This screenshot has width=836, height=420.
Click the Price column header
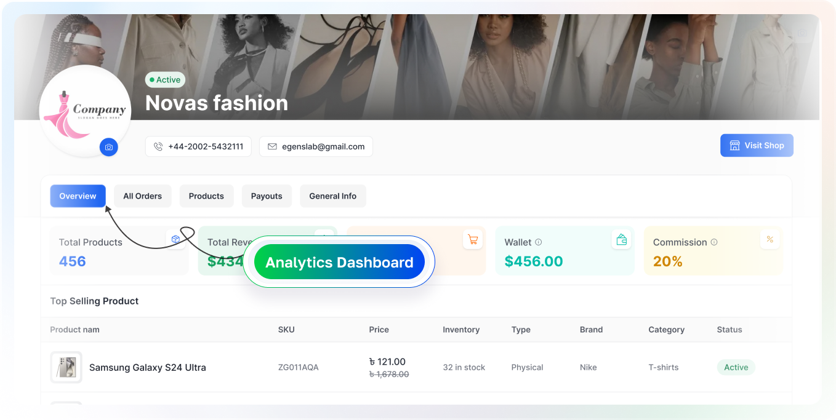379,330
